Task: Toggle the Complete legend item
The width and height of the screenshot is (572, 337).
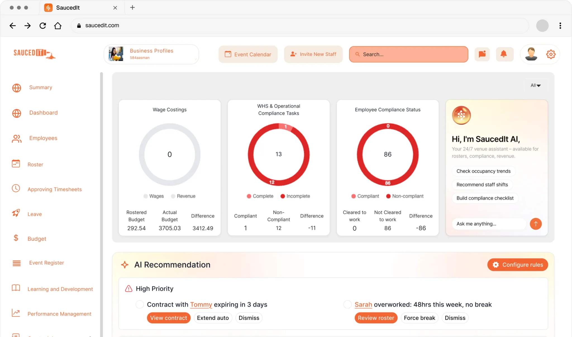Action: pyautogui.click(x=260, y=196)
